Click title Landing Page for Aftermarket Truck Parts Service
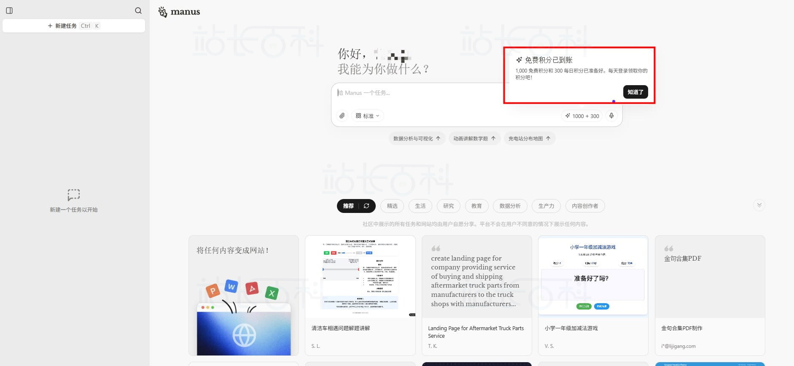 [476, 332]
